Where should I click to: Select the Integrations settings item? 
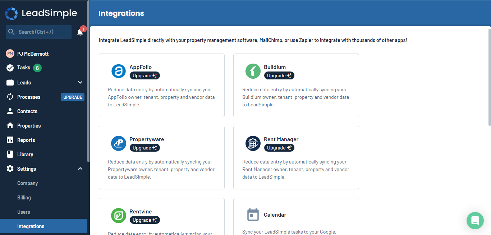pos(43,226)
